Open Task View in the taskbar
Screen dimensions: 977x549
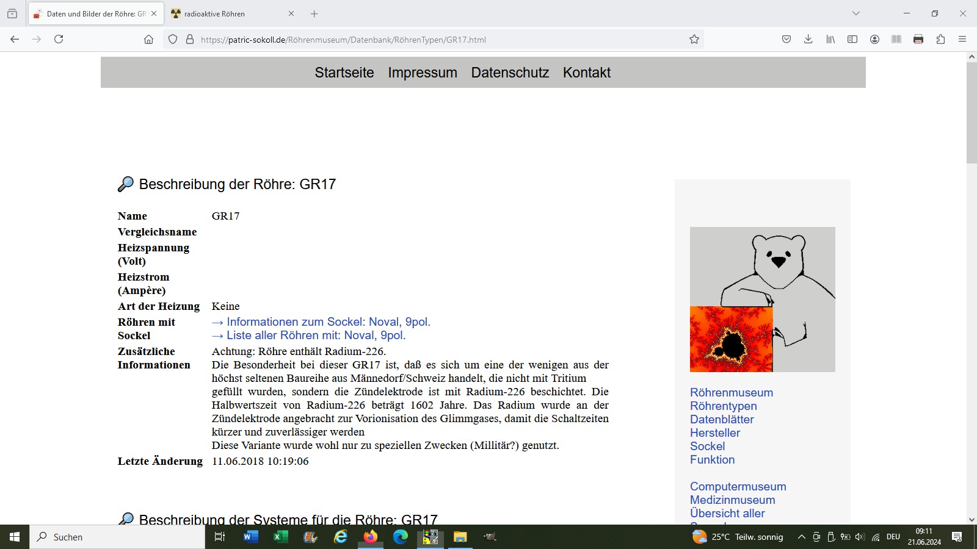pyautogui.click(x=220, y=537)
